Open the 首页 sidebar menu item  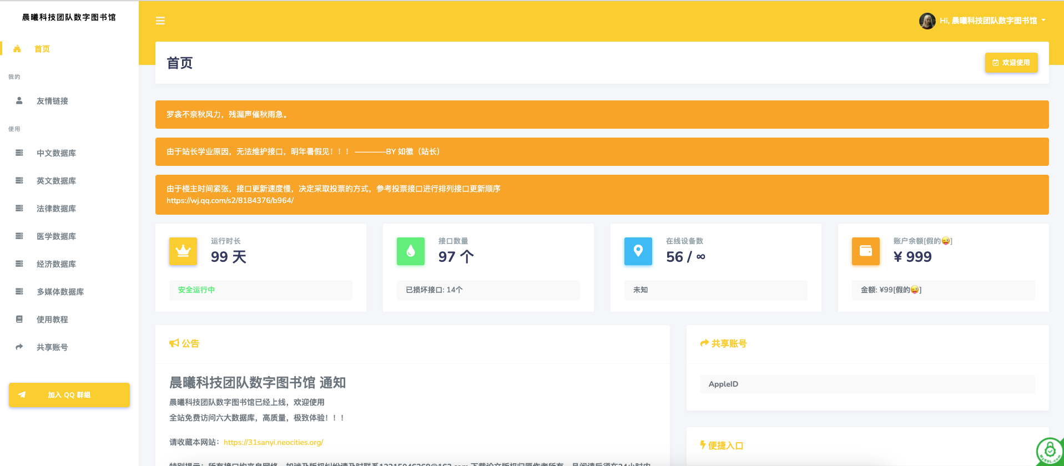[x=69, y=49]
